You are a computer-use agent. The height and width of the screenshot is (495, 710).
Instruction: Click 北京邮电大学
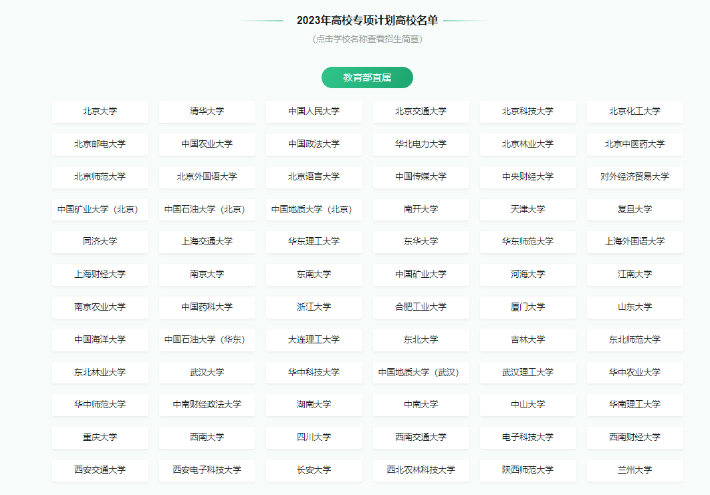pyautogui.click(x=100, y=144)
